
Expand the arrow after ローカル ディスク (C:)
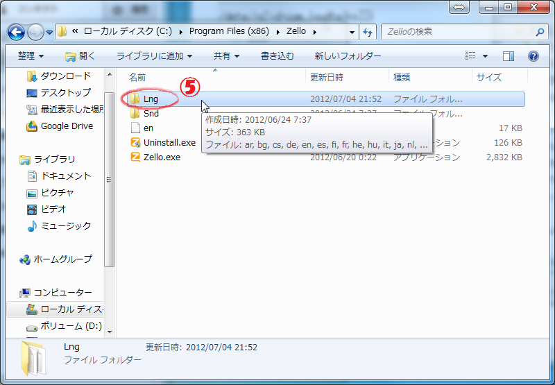click(181, 32)
